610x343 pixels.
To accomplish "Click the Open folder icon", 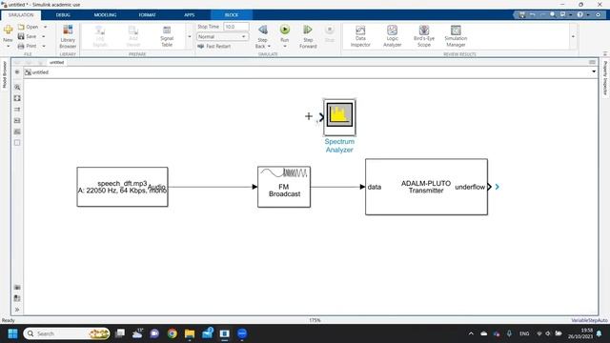I will pyautogui.click(x=21, y=27).
